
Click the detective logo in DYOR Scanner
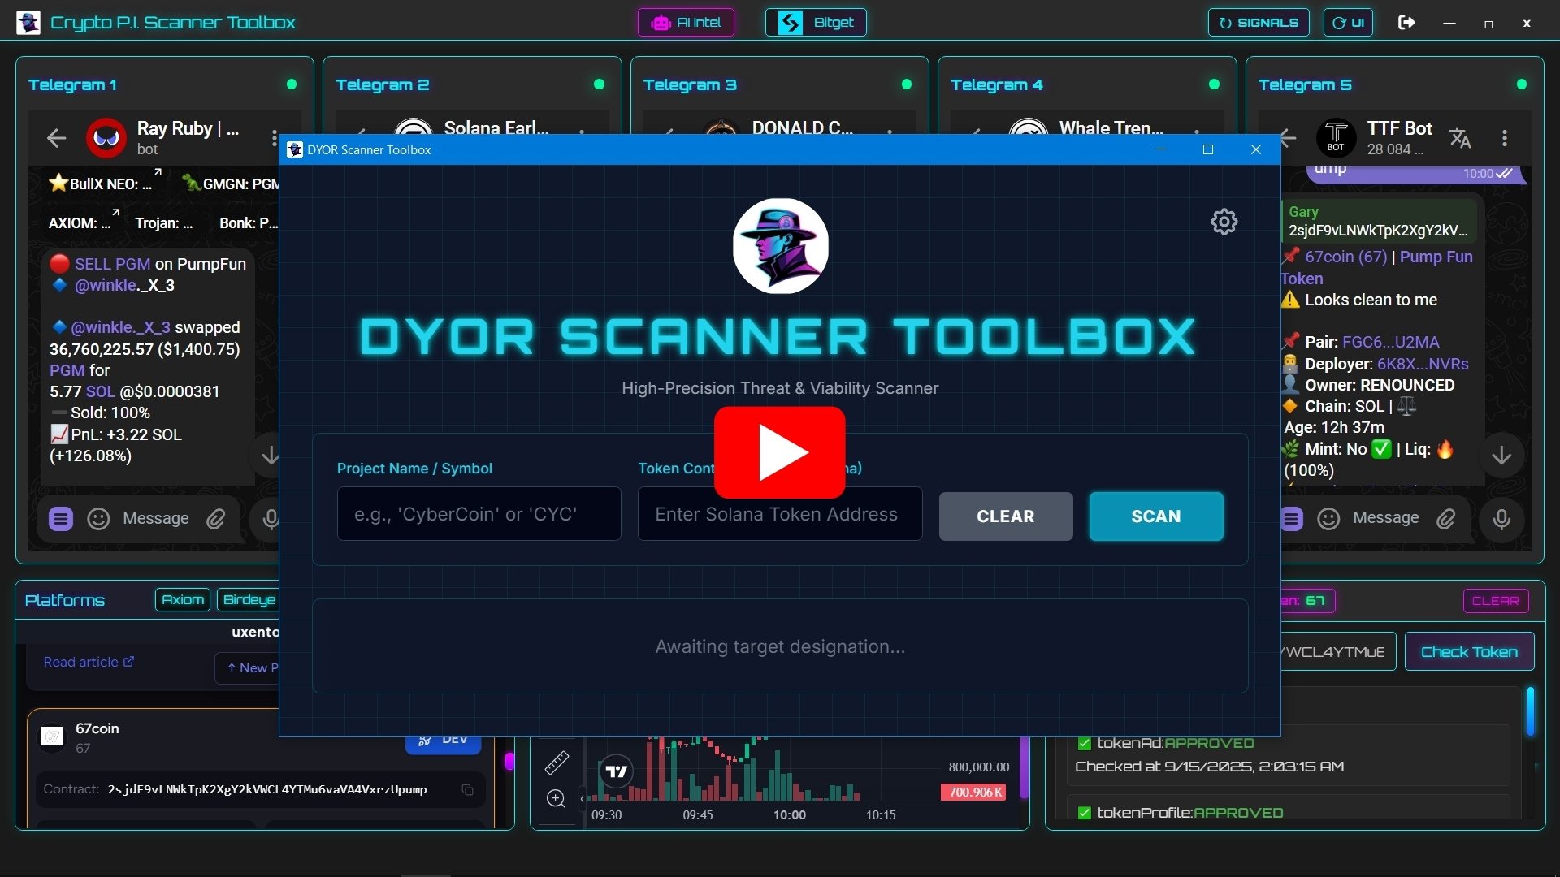coord(781,246)
